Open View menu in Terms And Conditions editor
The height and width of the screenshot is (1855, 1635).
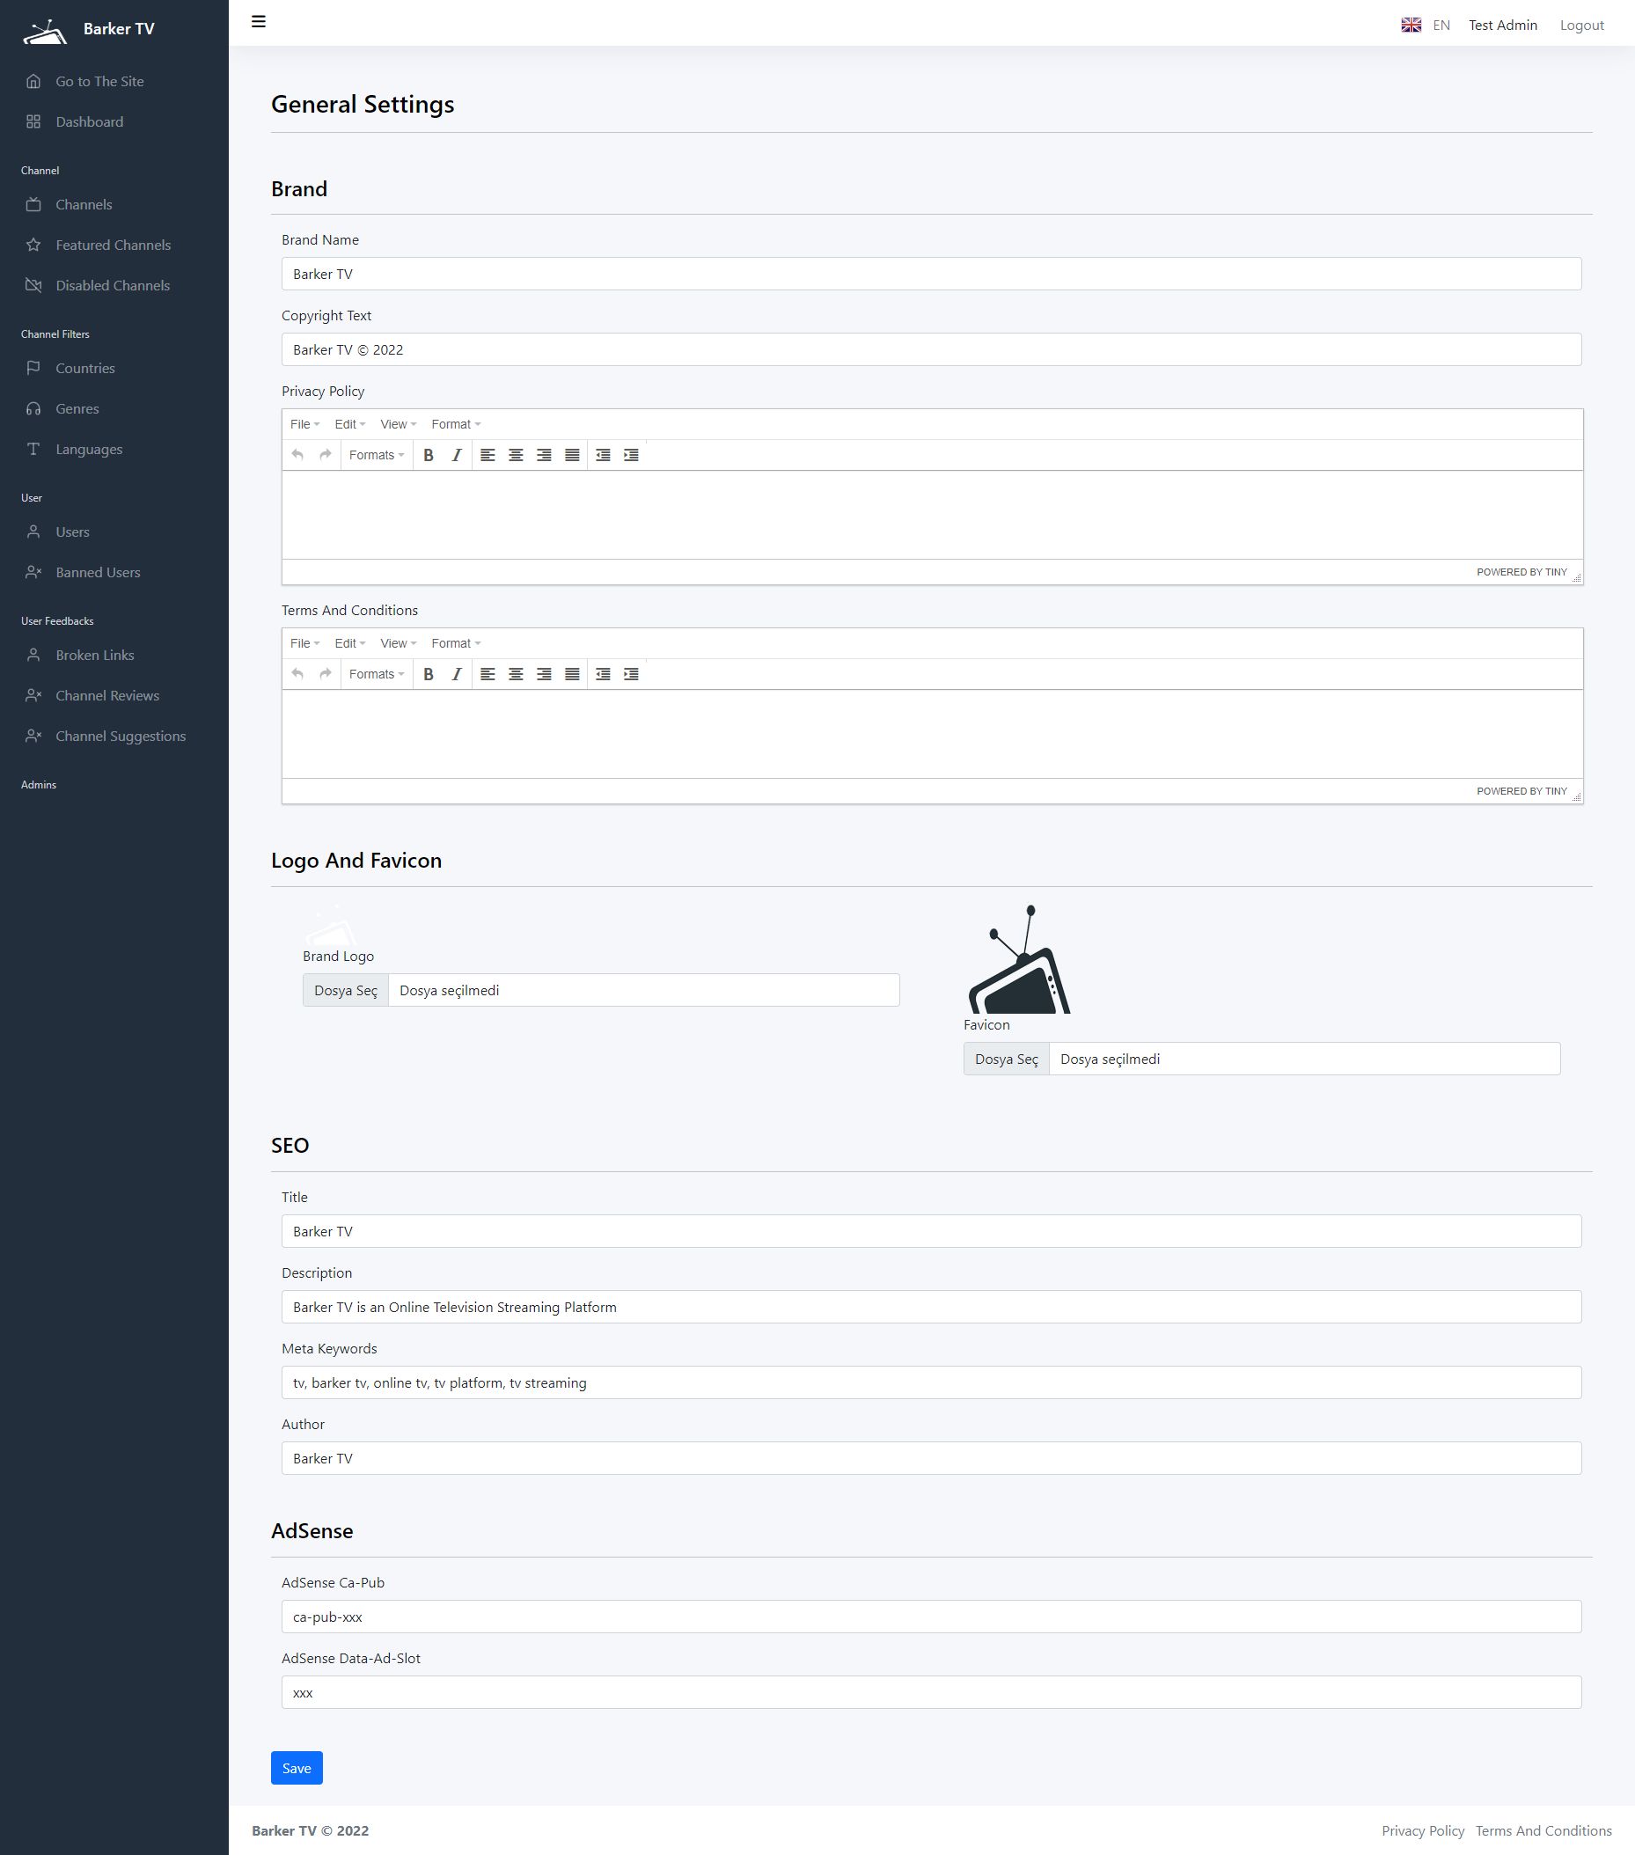[x=399, y=643]
